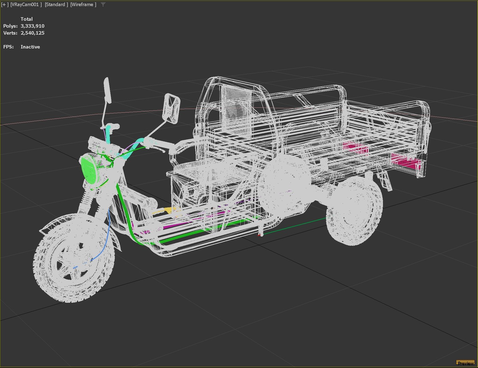Click the viewport filter funnel icon
This screenshot has height=368, width=478.
pos(103,4)
